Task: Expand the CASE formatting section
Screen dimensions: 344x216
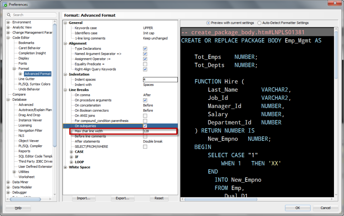Action: pos(71,152)
